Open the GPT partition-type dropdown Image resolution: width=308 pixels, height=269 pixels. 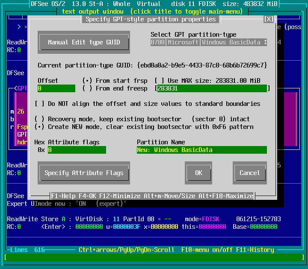point(209,42)
